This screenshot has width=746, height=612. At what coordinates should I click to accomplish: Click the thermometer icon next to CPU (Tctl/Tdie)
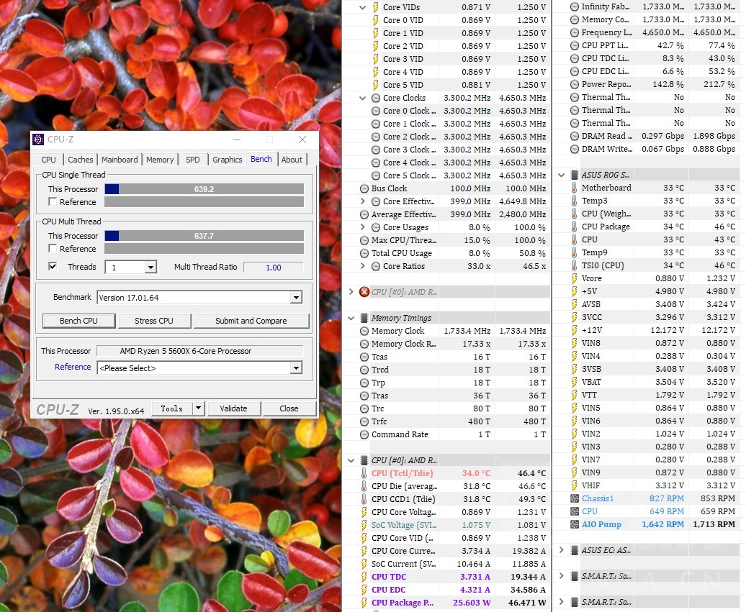point(364,472)
